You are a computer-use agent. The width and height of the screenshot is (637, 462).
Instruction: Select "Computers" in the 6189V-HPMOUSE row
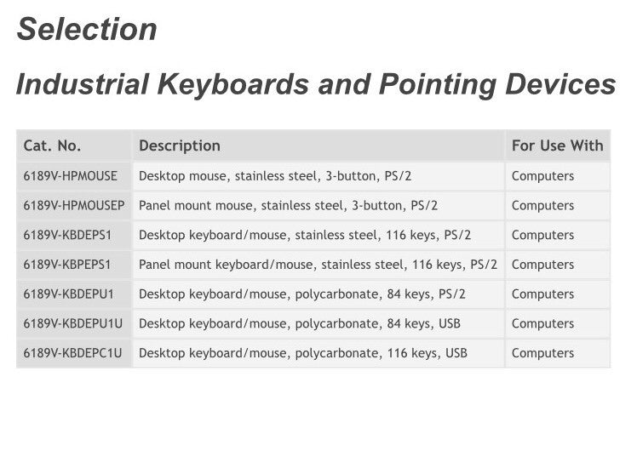[x=542, y=176]
